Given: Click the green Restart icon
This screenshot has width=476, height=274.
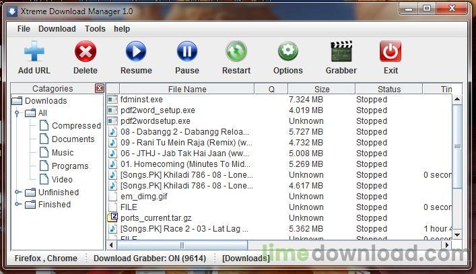Looking at the screenshot, I should (236, 51).
